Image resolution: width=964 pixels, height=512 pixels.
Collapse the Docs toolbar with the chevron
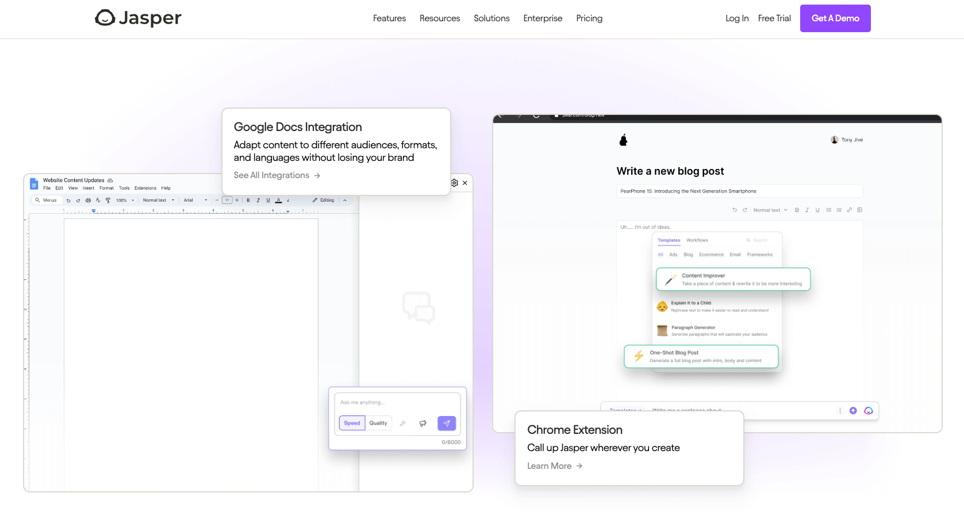pyautogui.click(x=345, y=200)
